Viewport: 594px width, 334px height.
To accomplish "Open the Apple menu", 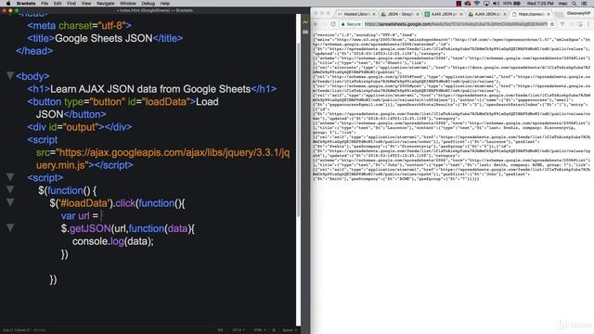I will click(8, 4).
